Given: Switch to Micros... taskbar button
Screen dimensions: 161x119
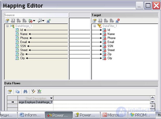Looking at the screenshot, I should pos(114,115).
